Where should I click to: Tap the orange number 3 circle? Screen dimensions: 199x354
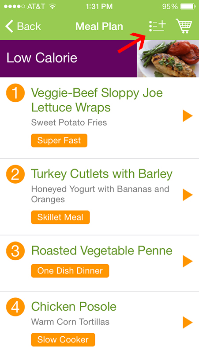click(15, 251)
